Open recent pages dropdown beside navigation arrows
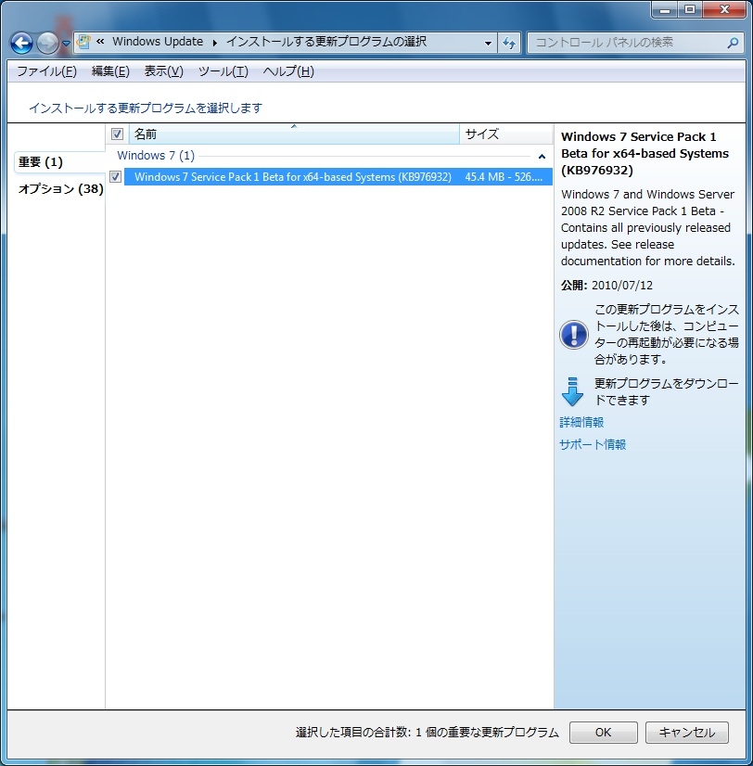Viewport: 753px width, 766px height. click(67, 44)
